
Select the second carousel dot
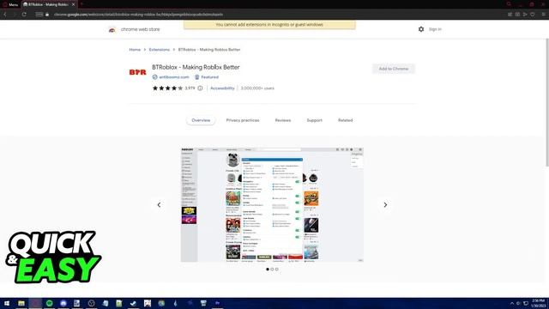pyautogui.click(x=272, y=270)
